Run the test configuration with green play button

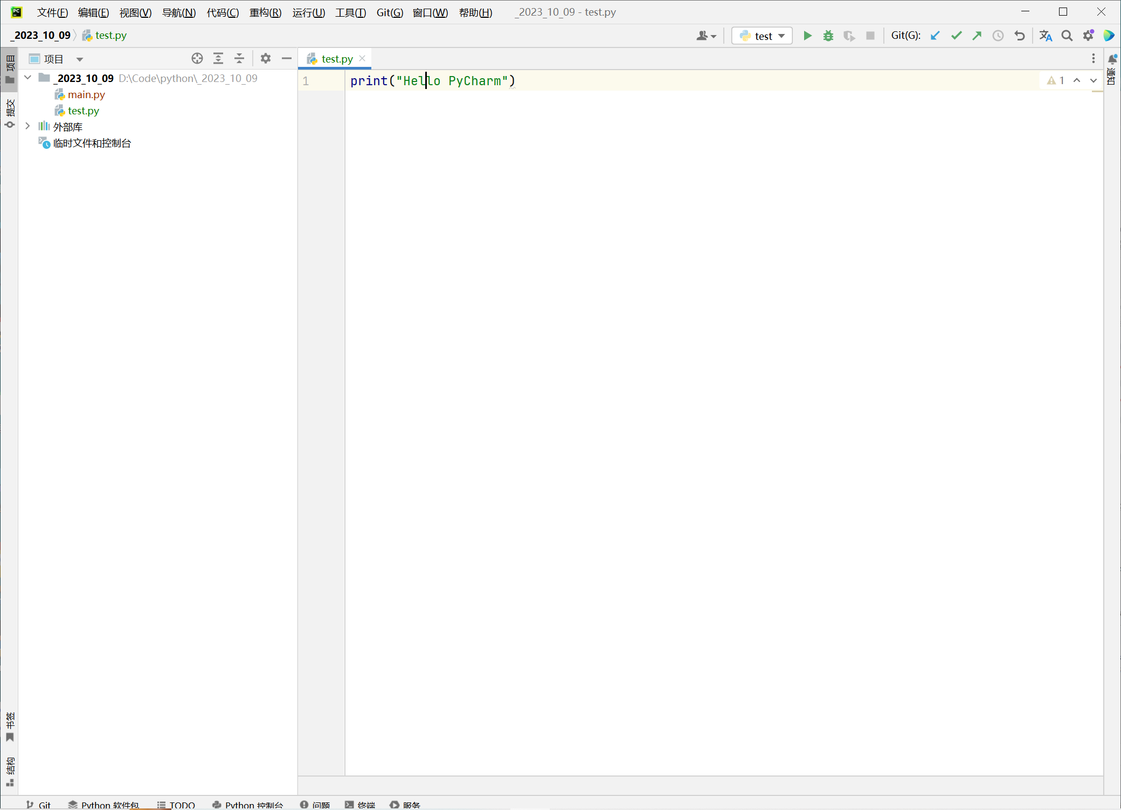(807, 36)
